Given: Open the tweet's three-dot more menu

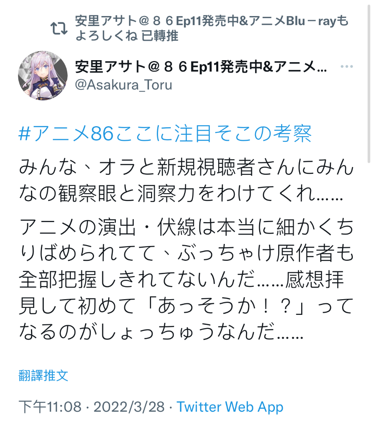Looking at the screenshot, I should click(347, 66).
